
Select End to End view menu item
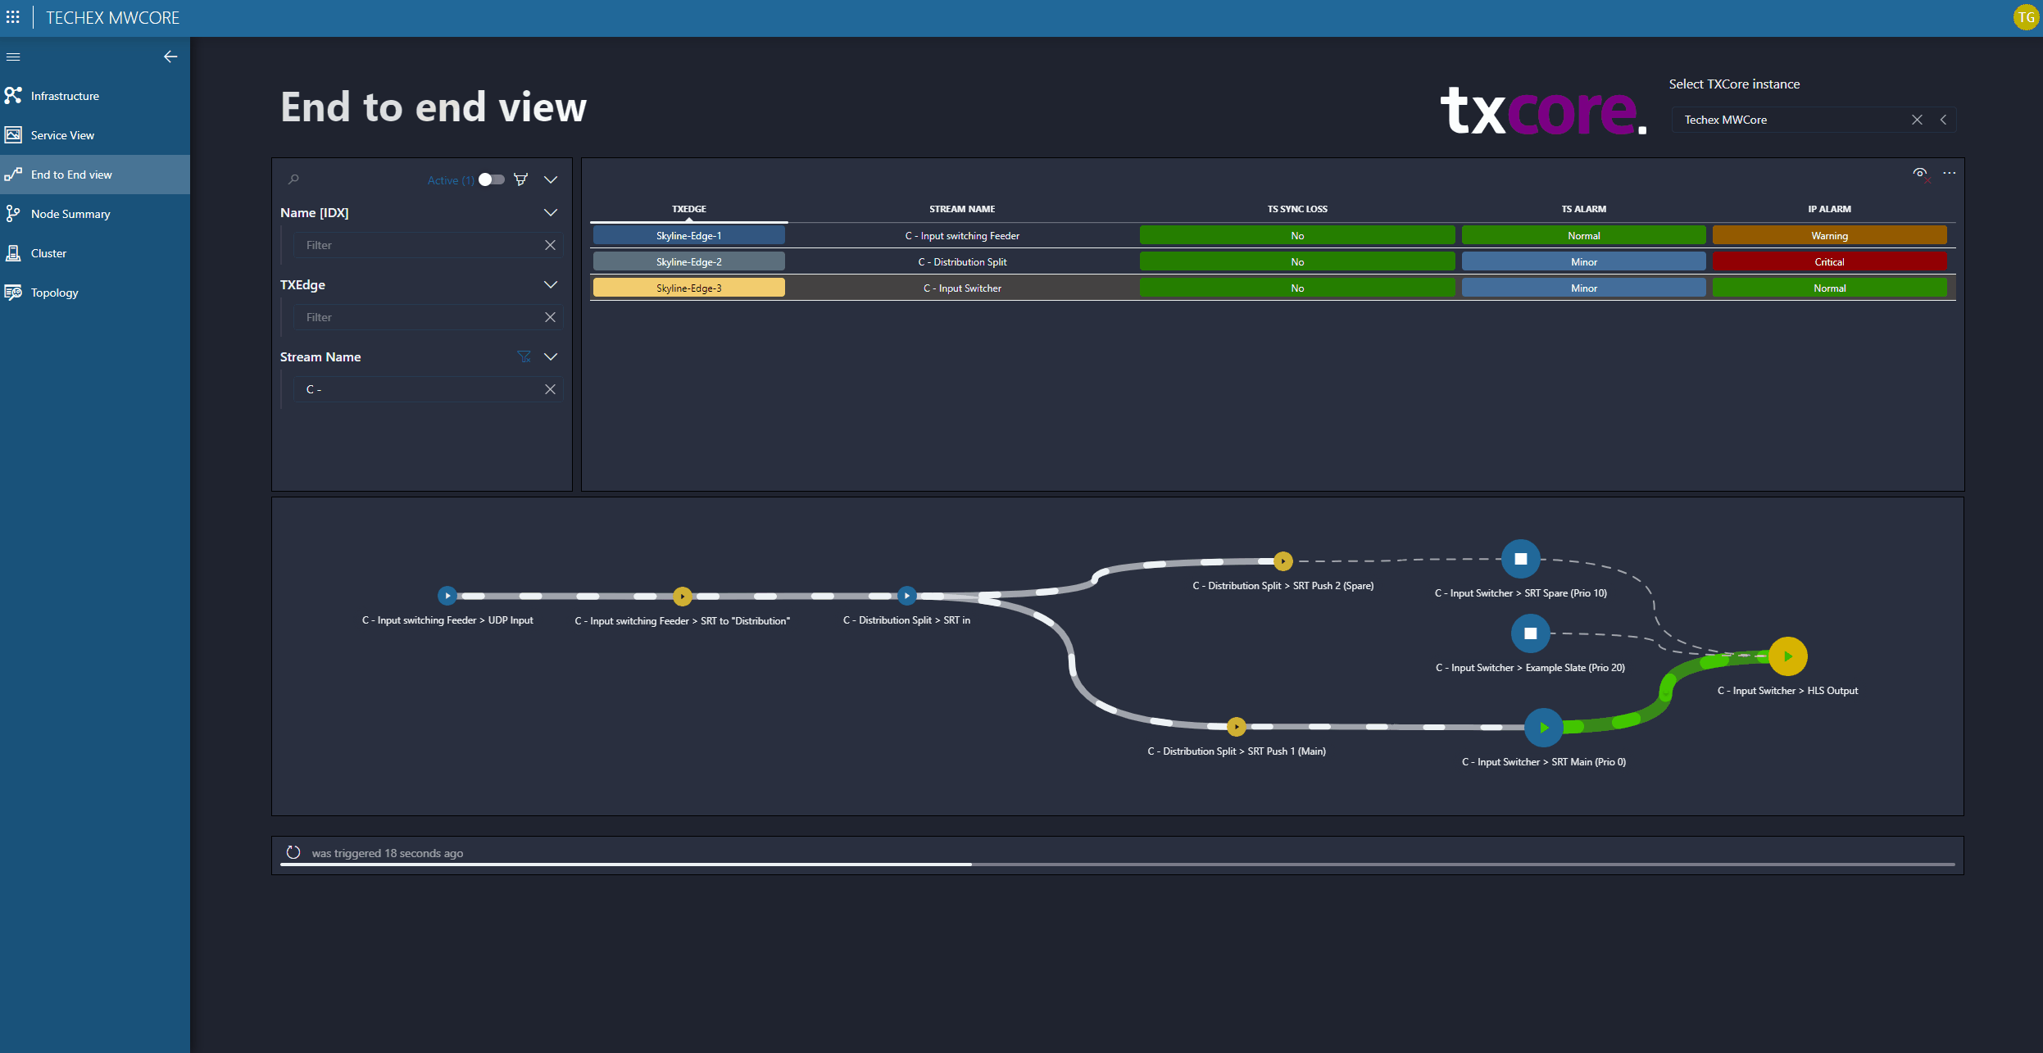click(x=95, y=175)
